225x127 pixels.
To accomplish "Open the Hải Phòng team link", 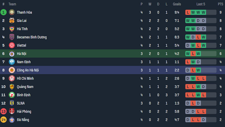I will click(x=24, y=111).
